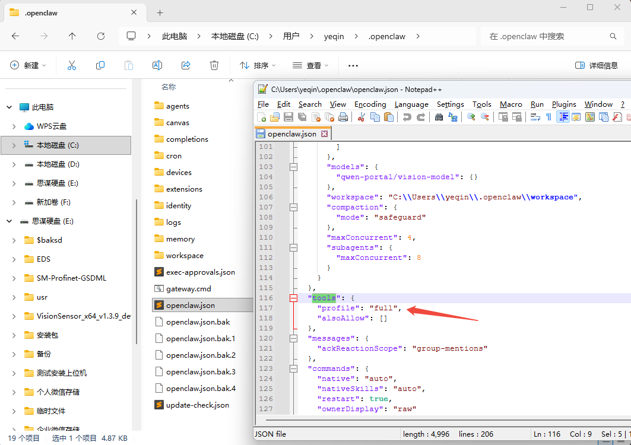Collapse the "subagents" fold at line 111

(x=294, y=247)
